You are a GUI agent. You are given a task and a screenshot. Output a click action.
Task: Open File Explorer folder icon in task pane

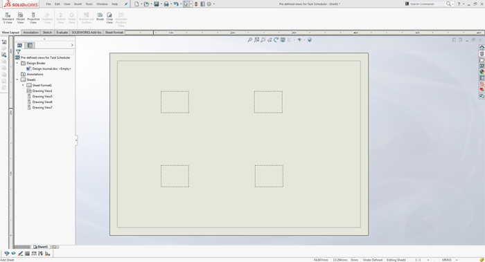(x=482, y=60)
